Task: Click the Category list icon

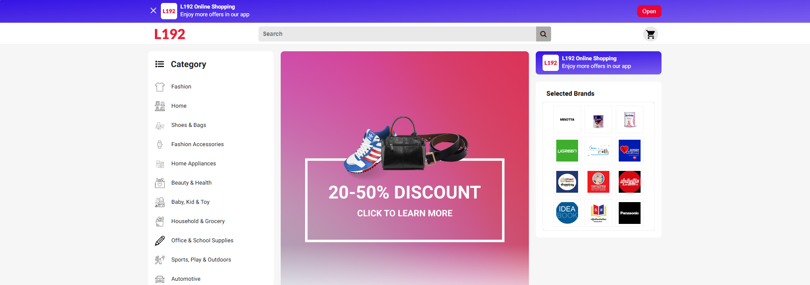Action: 160,64
